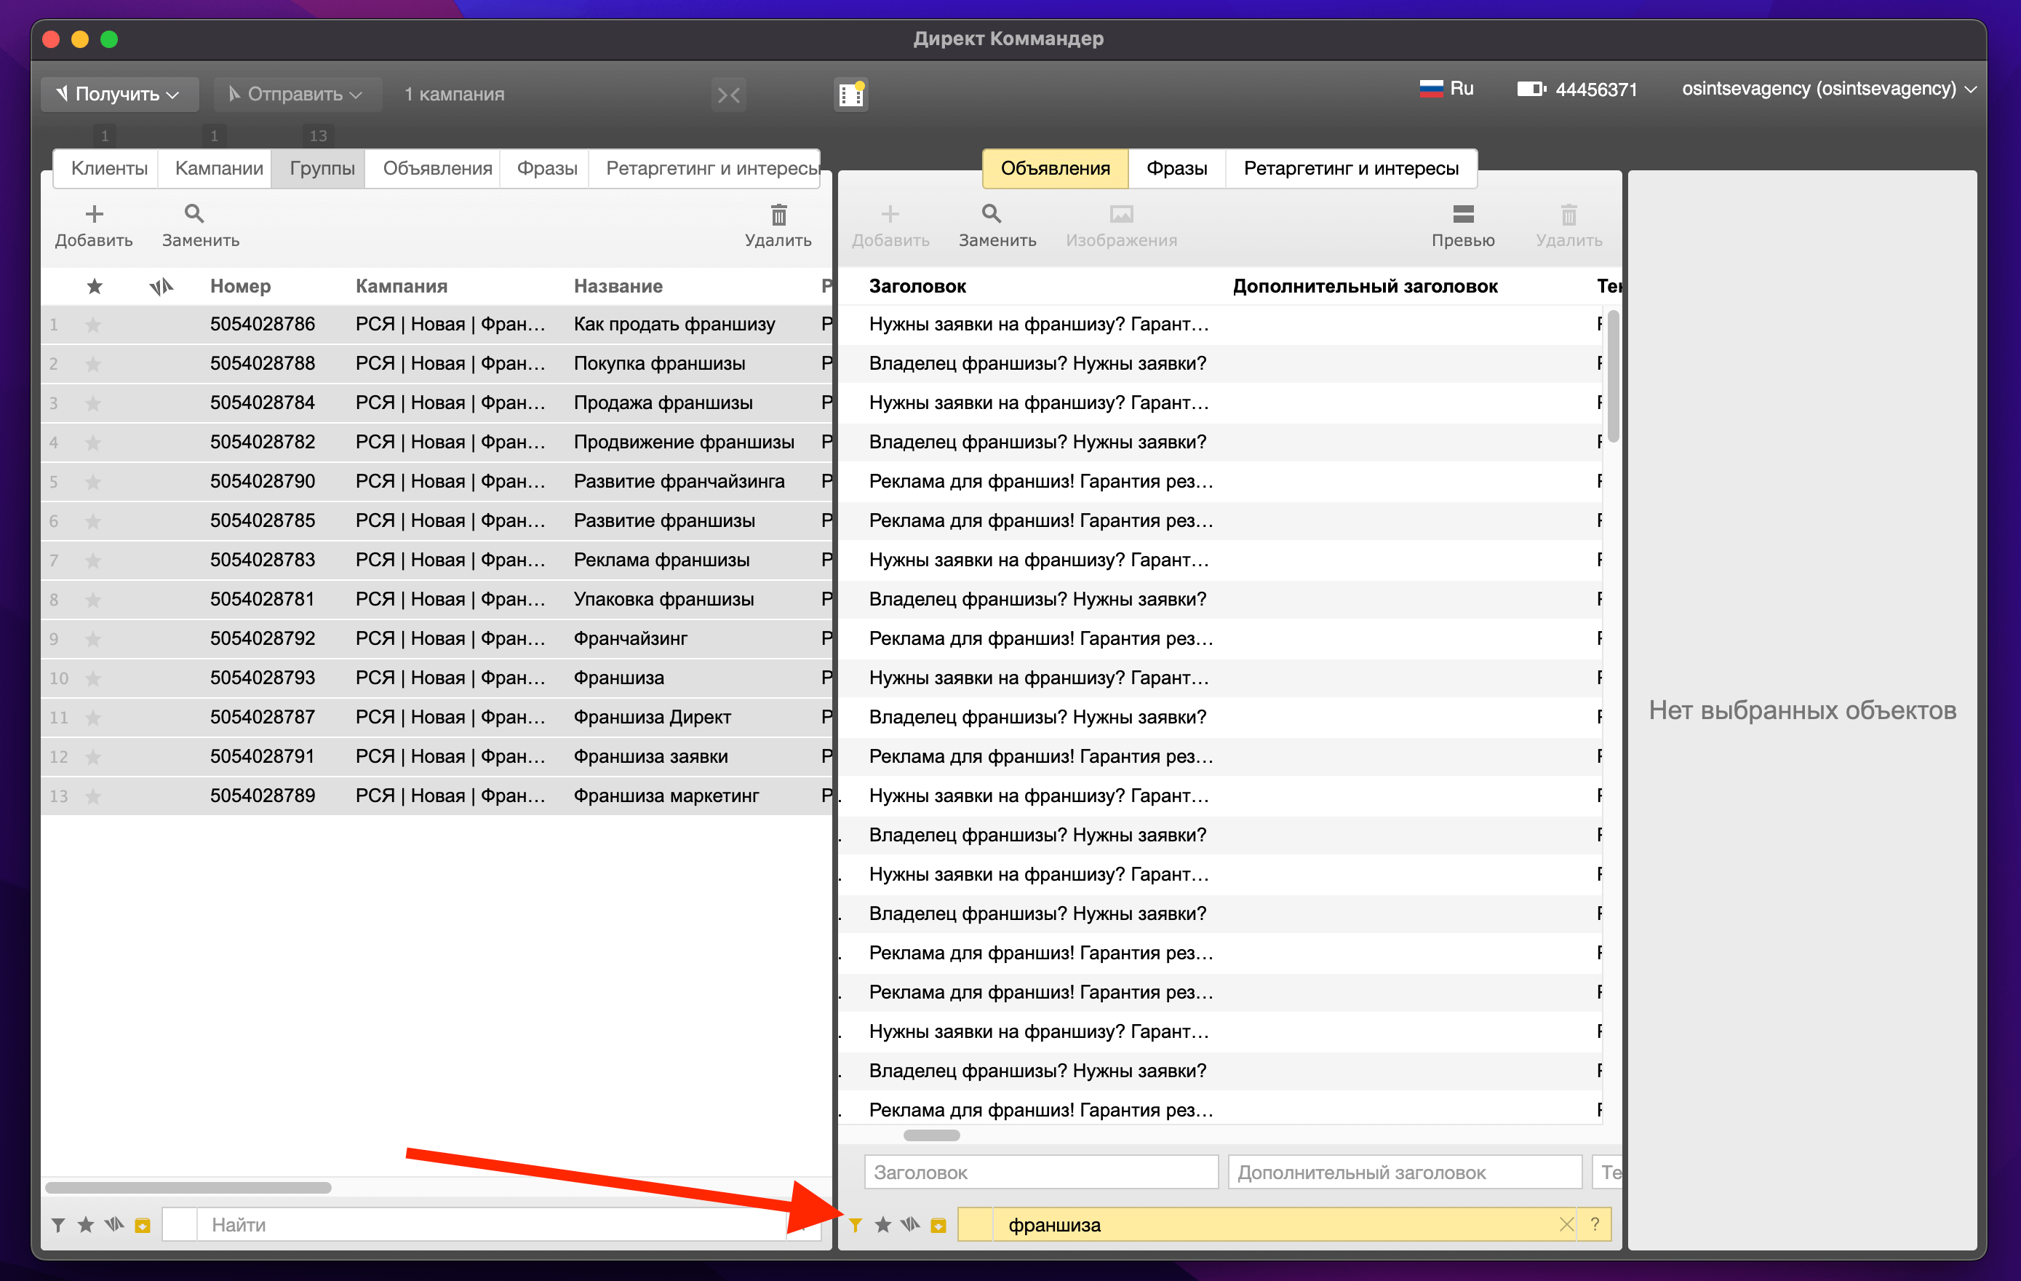Open search-field selector box in ads search
Image resolution: width=2021 pixels, height=1281 pixels.
pyautogui.click(x=976, y=1225)
